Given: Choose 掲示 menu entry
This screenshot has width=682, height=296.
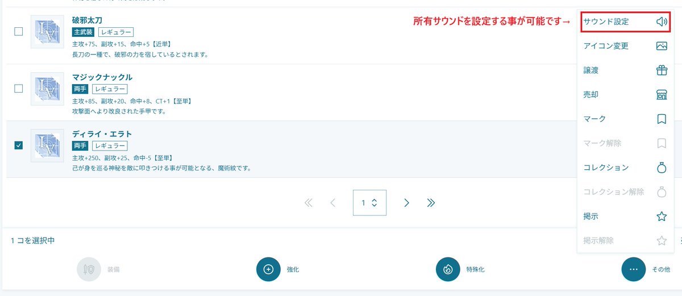Looking at the screenshot, I should (x=625, y=216).
